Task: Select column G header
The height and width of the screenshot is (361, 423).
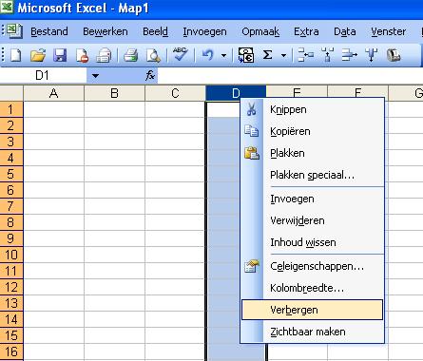Action: [x=406, y=93]
